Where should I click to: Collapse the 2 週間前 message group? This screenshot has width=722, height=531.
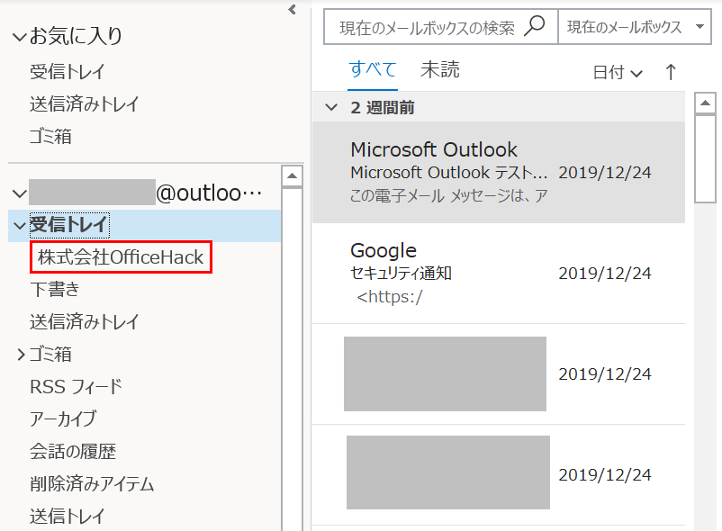point(331,107)
